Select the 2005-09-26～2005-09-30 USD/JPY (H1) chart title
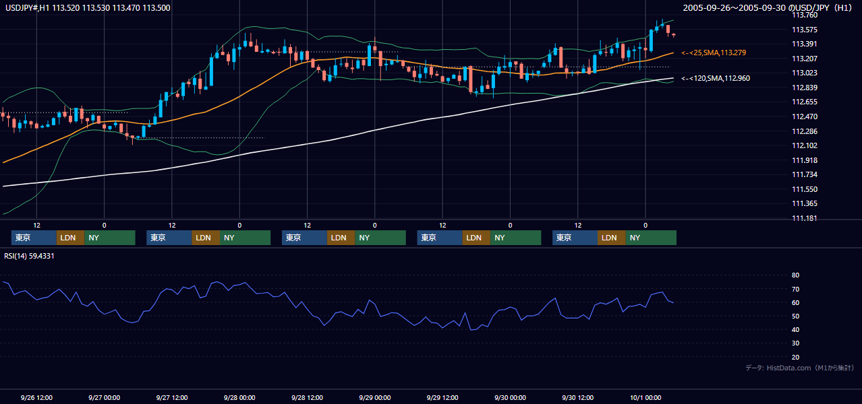 (769, 8)
